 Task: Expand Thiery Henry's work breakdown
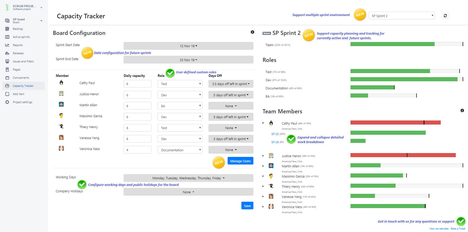pyautogui.click(x=263, y=186)
